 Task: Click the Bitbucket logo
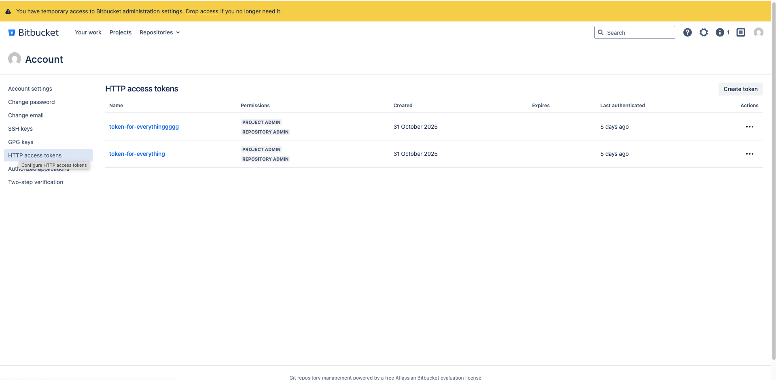point(34,32)
